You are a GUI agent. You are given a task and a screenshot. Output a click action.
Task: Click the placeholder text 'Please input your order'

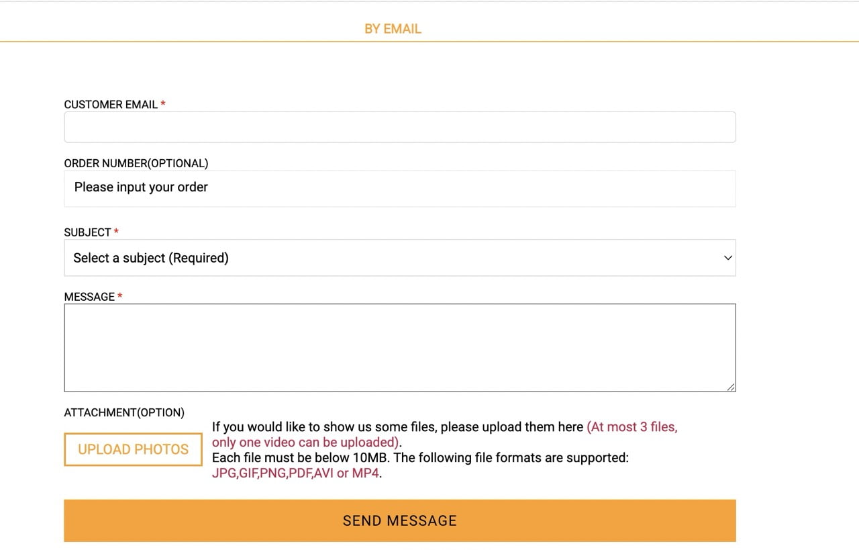tap(140, 187)
